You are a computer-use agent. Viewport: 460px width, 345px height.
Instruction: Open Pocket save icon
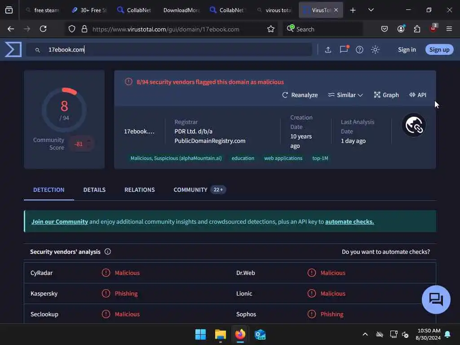pos(385,29)
